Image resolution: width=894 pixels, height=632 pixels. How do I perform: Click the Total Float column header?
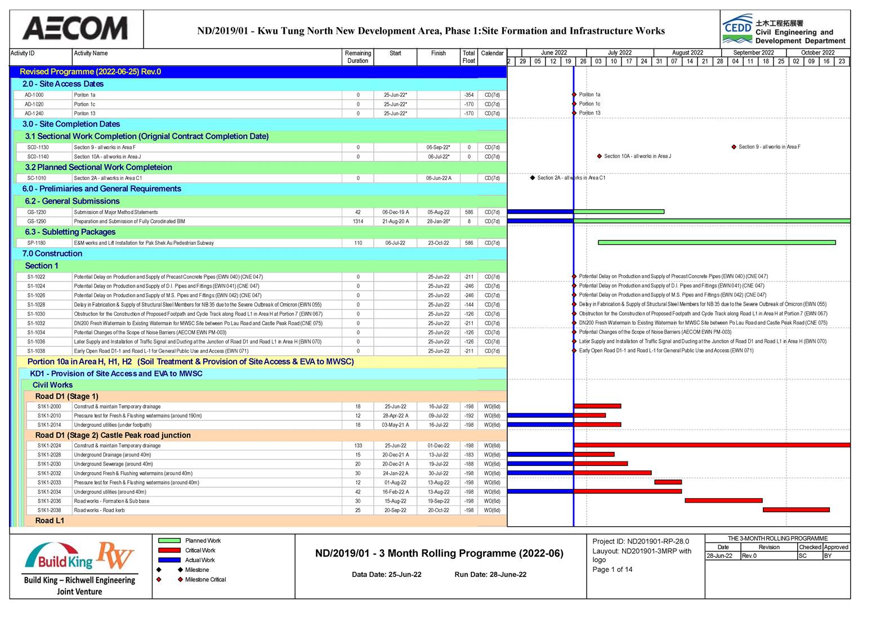[469, 57]
